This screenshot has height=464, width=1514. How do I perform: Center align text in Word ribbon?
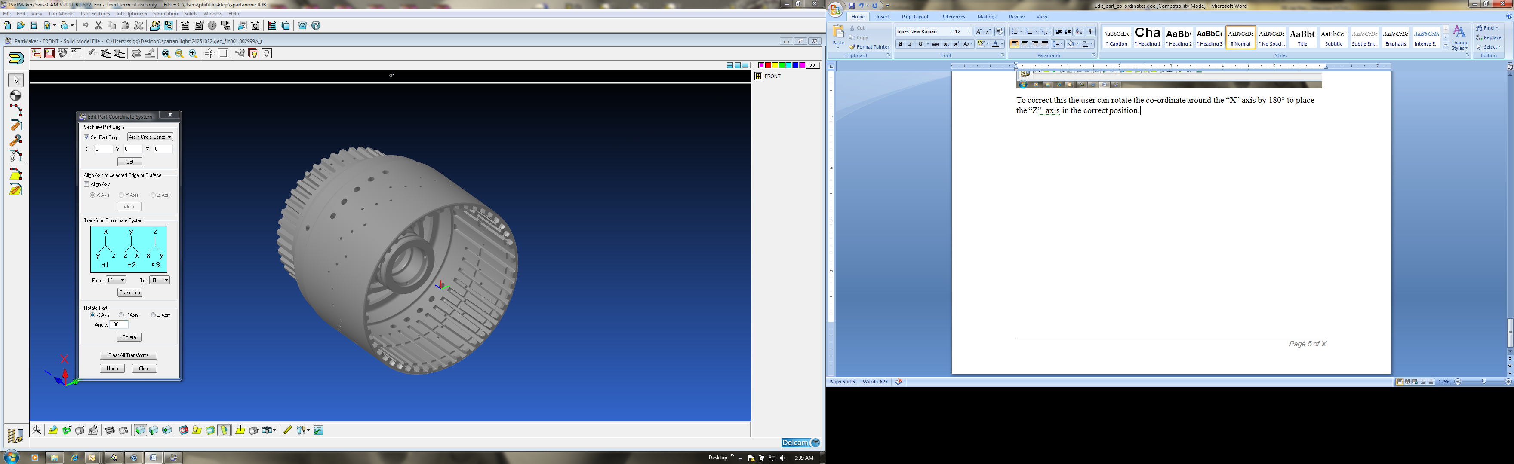(x=1025, y=44)
